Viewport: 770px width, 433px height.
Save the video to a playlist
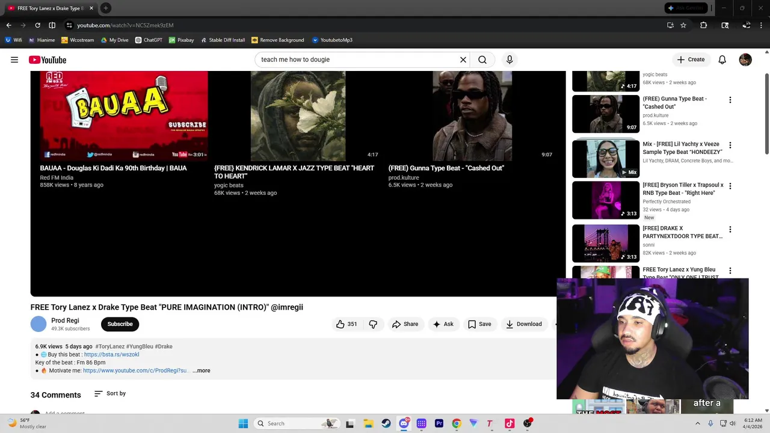click(x=479, y=324)
